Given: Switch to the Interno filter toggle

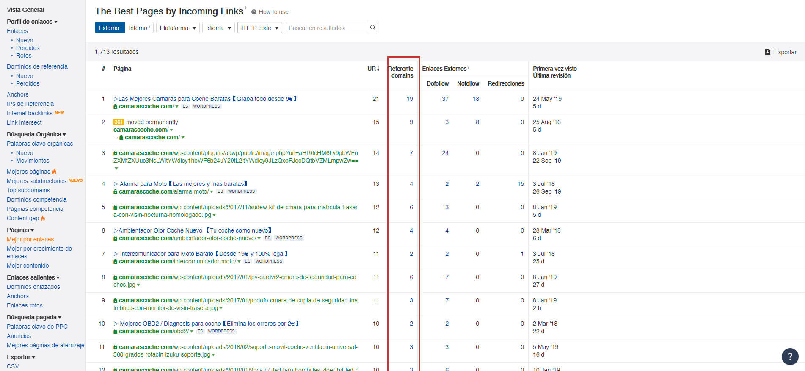Looking at the screenshot, I should pyautogui.click(x=139, y=28).
